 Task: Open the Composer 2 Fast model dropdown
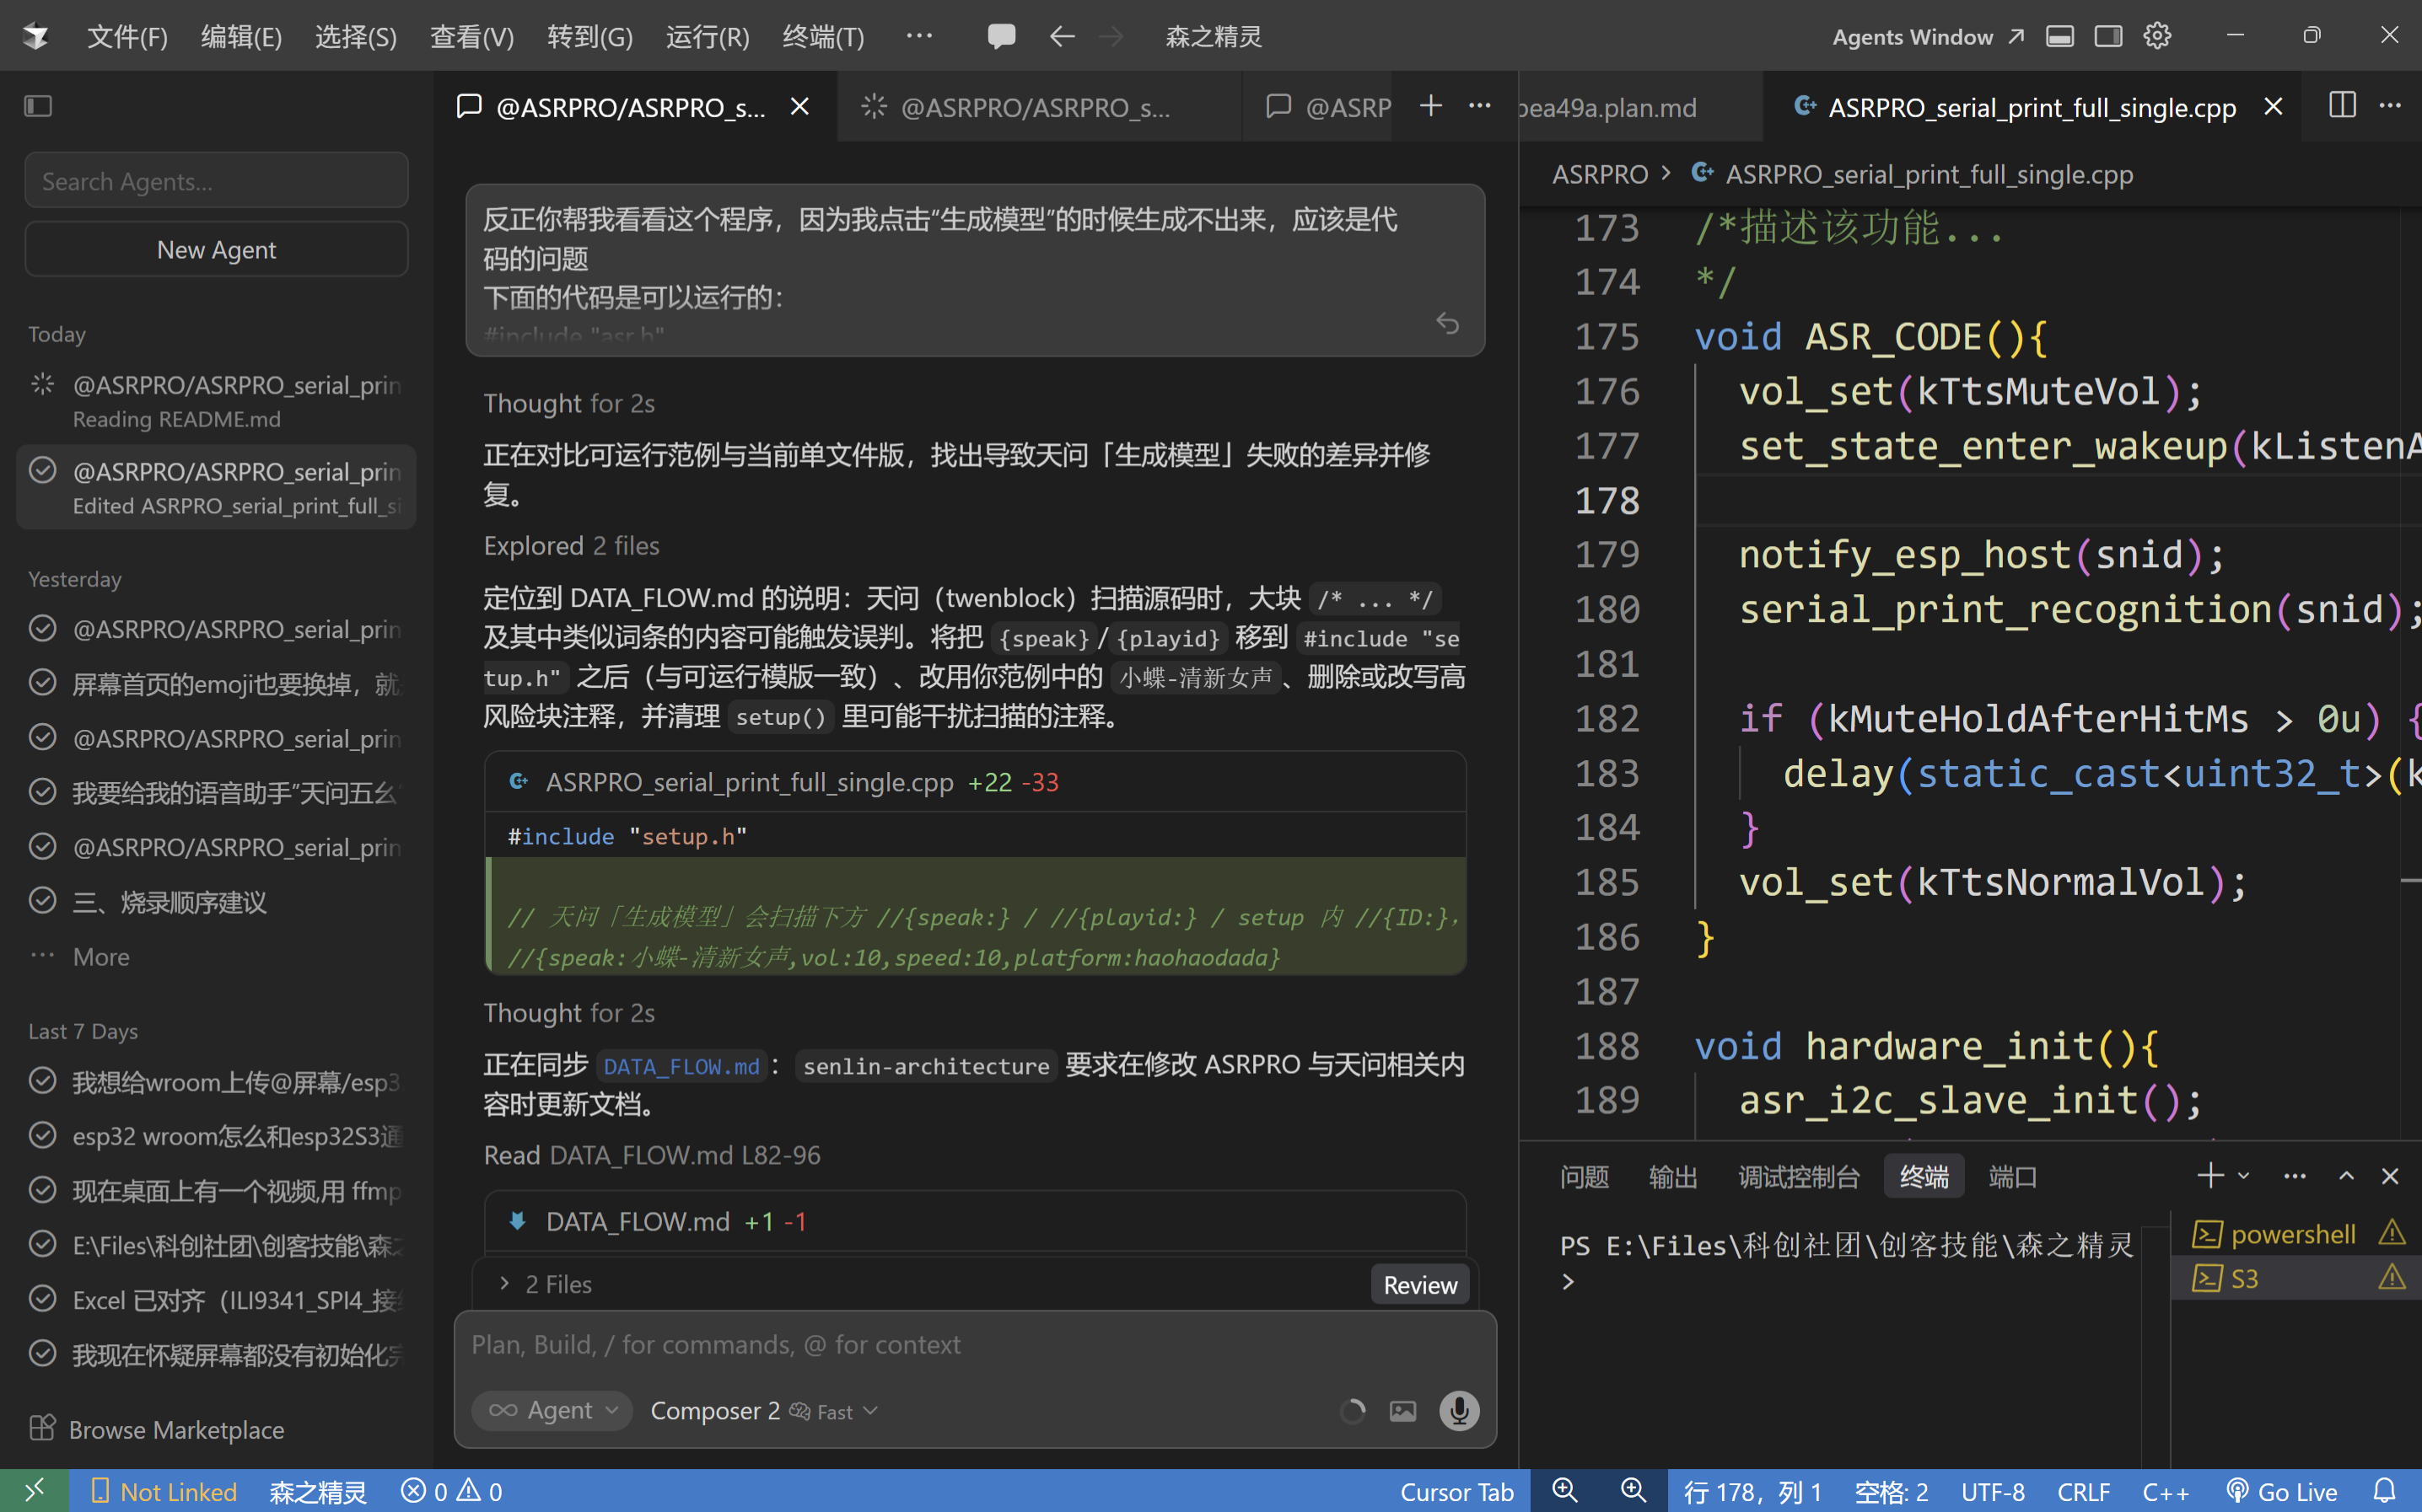click(763, 1411)
